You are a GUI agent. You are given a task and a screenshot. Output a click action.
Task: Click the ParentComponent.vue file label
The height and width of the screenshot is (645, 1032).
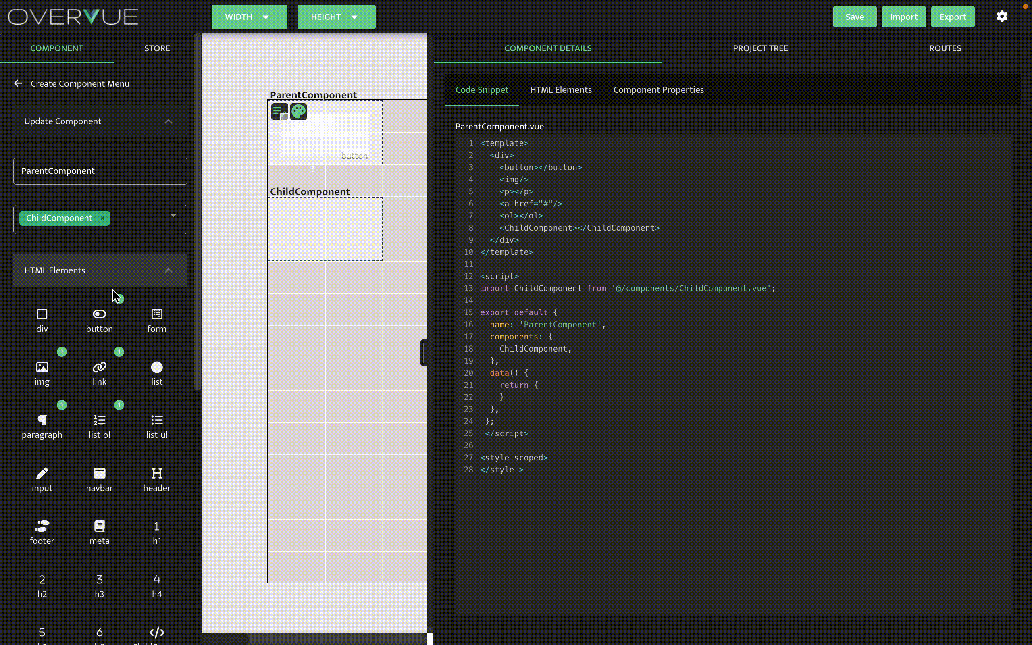click(499, 126)
